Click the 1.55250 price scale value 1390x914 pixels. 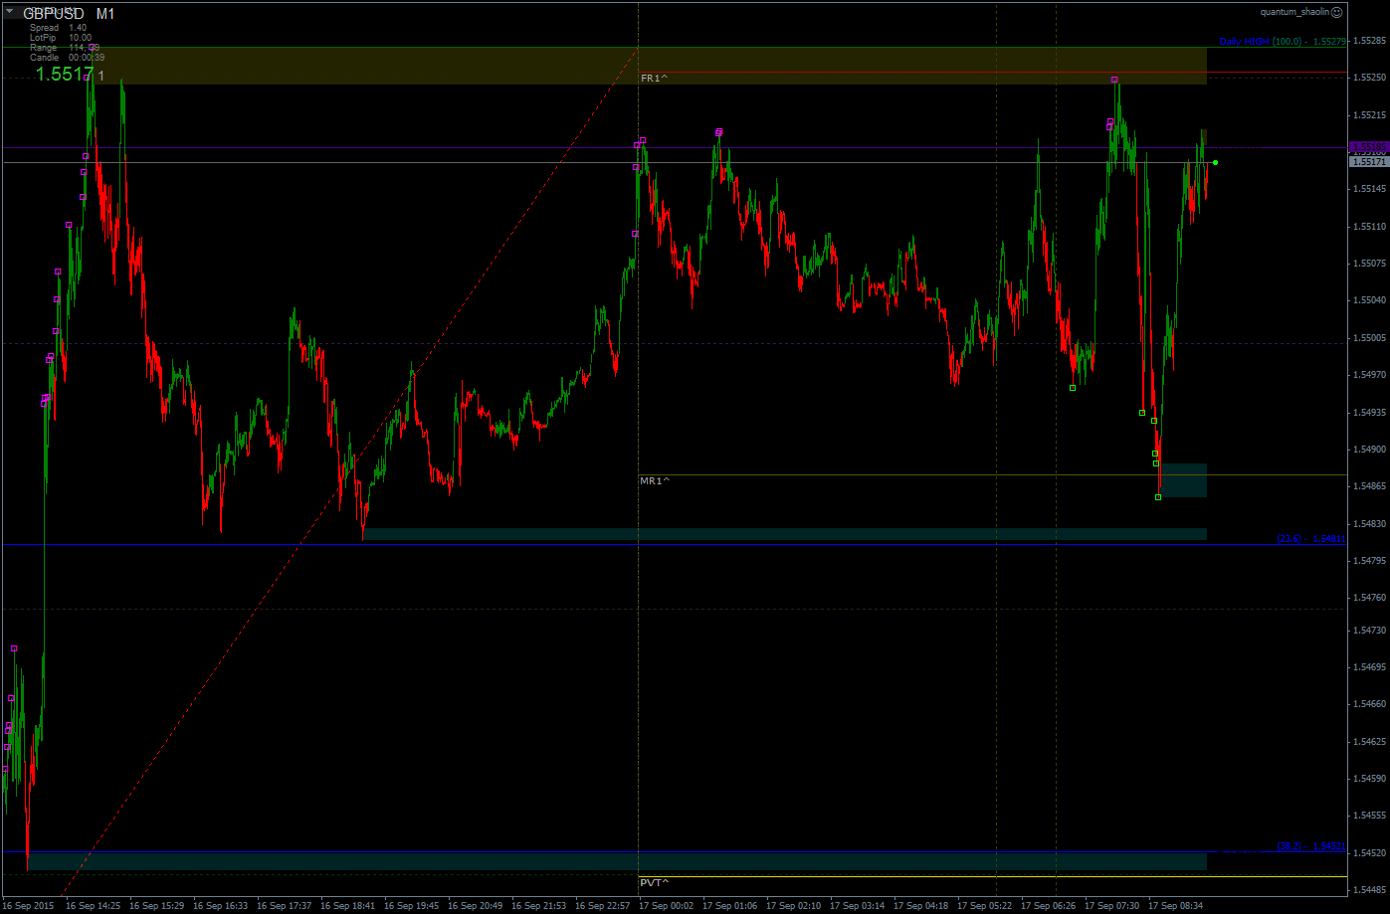[x=1370, y=78]
